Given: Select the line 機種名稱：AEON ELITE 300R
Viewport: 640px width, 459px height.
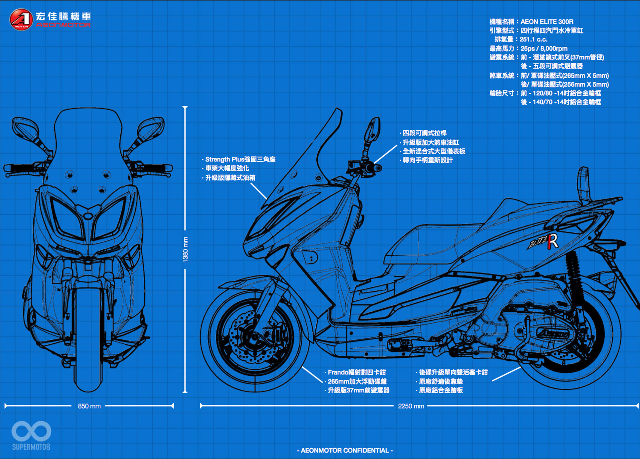Looking at the screenshot, I should click(x=531, y=21).
